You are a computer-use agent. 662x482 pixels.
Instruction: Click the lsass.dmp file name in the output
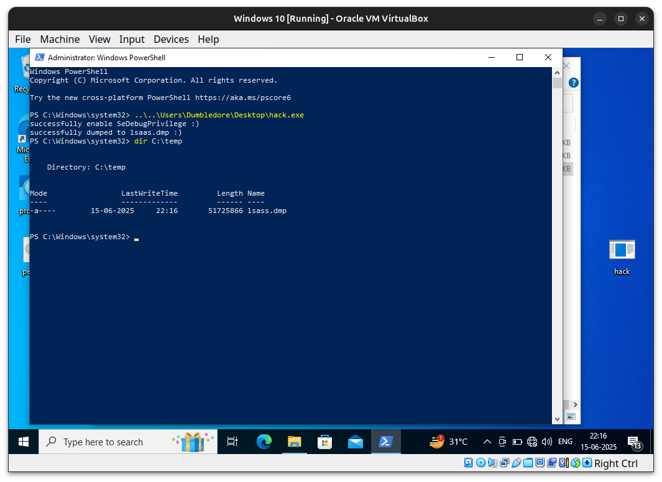click(267, 211)
